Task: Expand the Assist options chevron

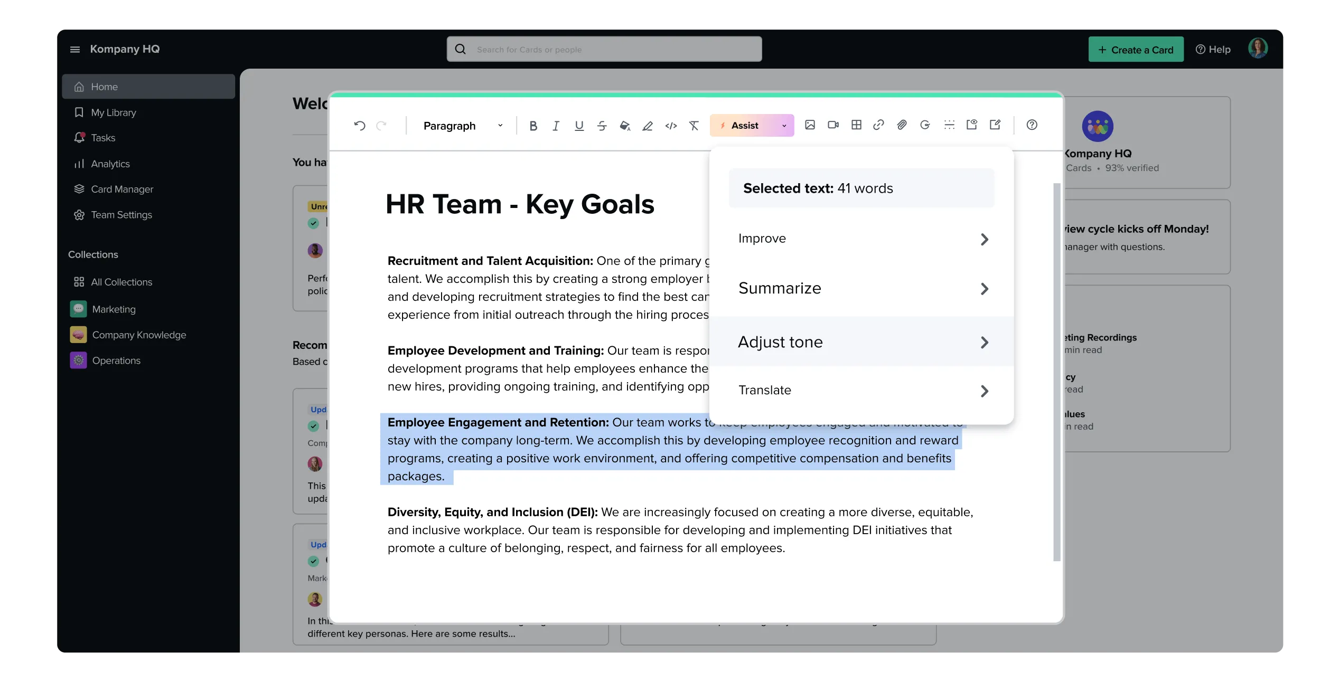Action: point(783,125)
